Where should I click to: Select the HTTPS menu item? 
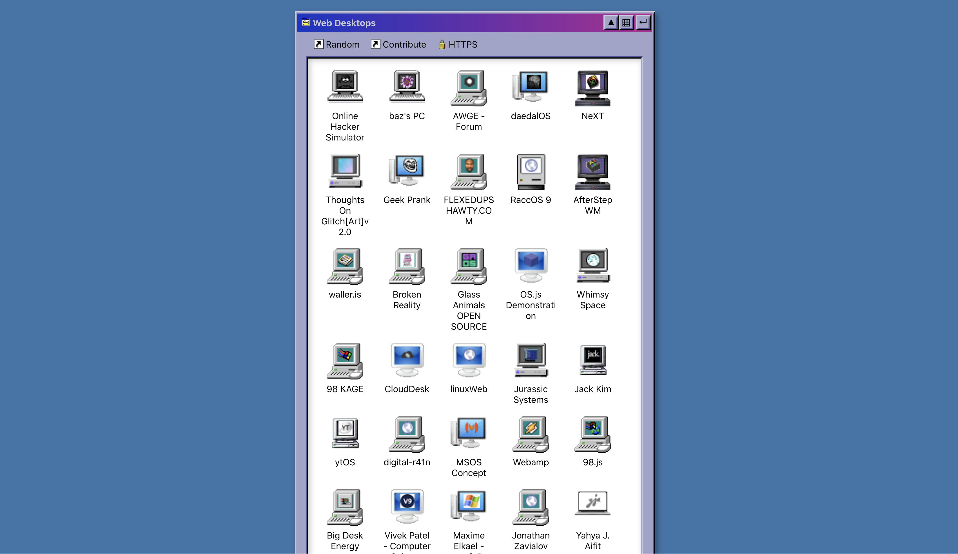(x=457, y=44)
